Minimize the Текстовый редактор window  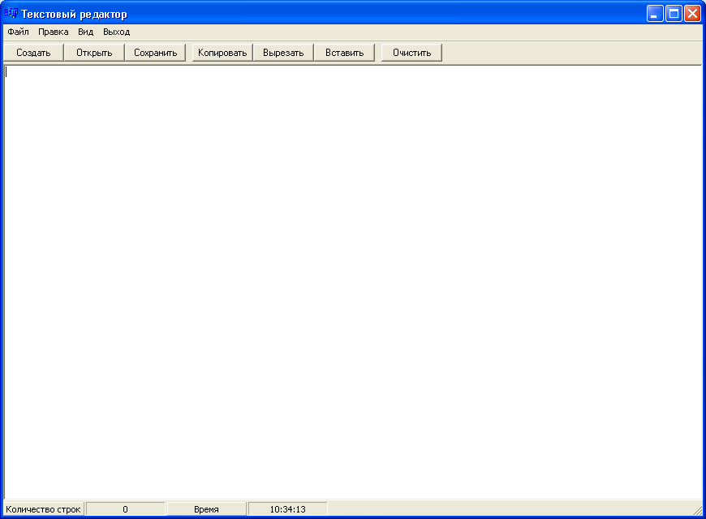click(655, 14)
